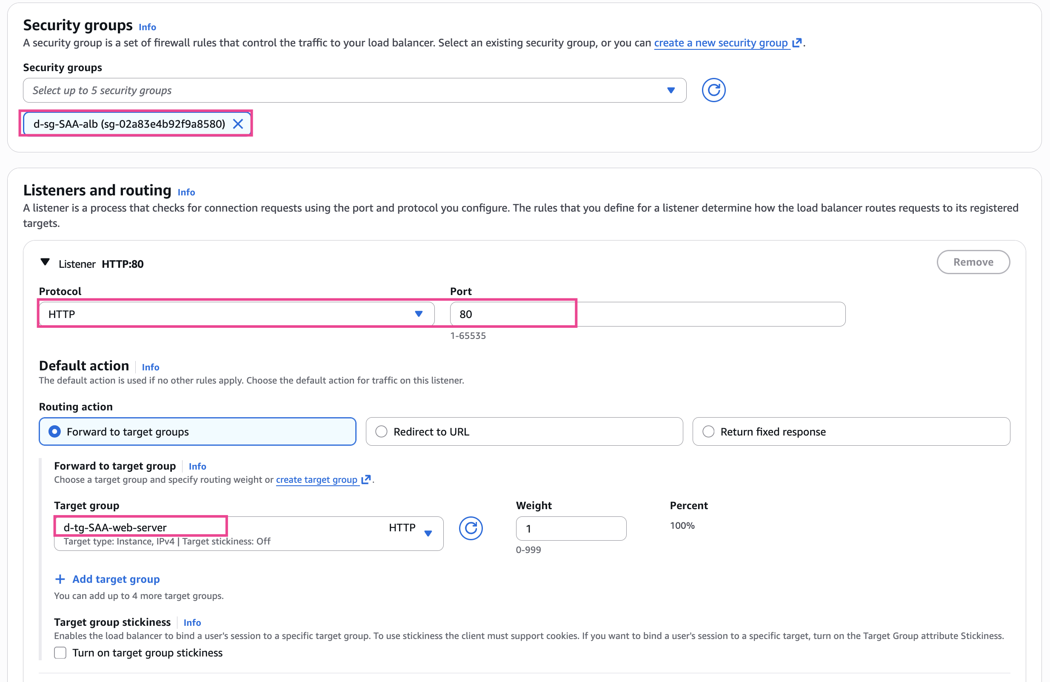Refresh the security groups list

coord(713,90)
